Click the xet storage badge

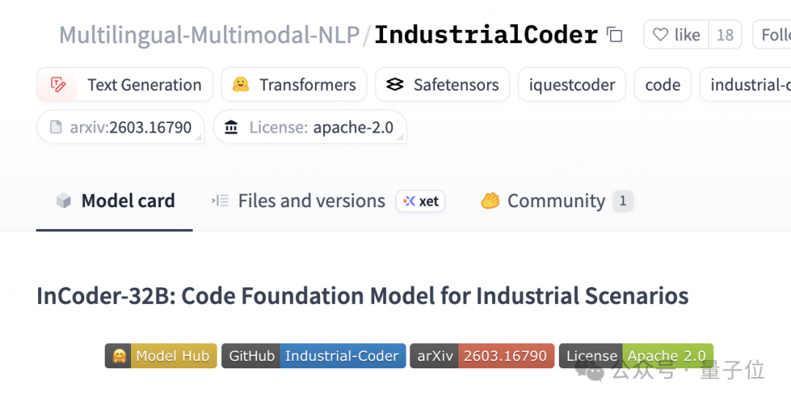point(420,201)
